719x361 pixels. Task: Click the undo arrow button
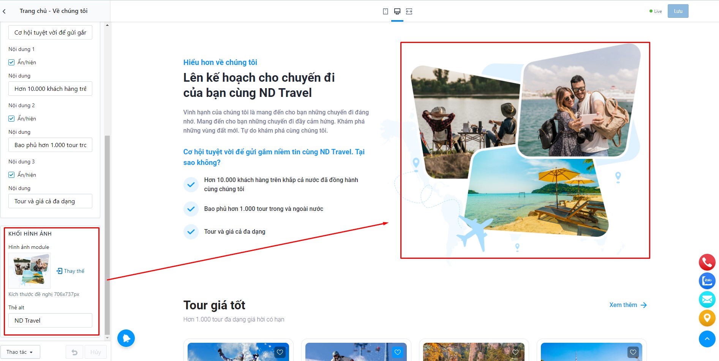click(74, 352)
